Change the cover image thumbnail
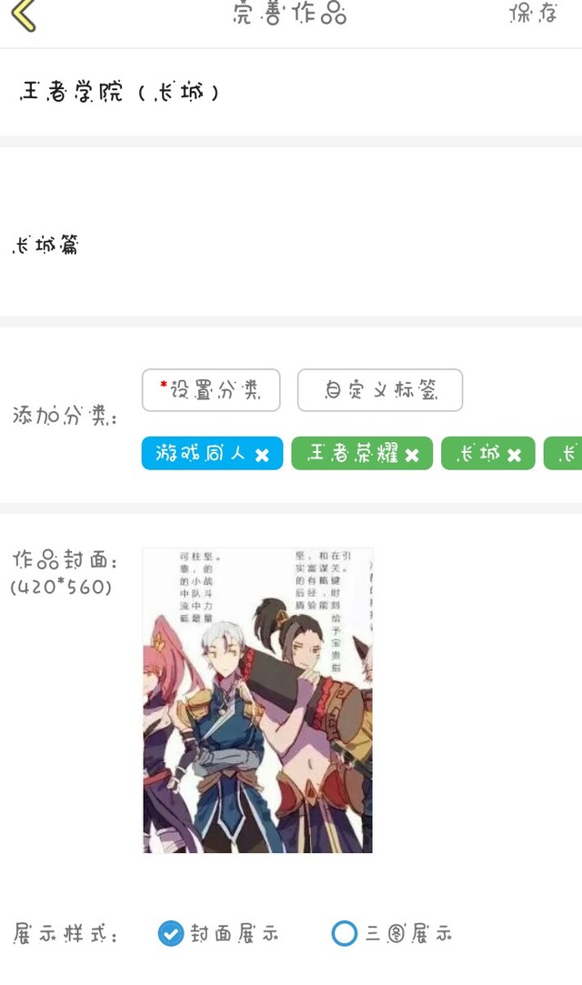This screenshot has width=582, height=985. click(x=257, y=699)
